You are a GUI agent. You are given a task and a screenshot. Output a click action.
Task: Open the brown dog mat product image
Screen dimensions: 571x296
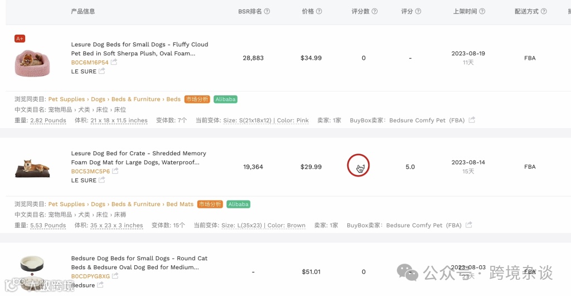(x=32, y=168)
